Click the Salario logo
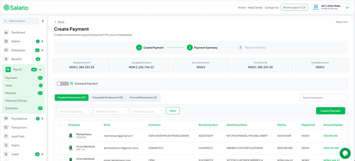This screenshot has height=161, width=355. 16,8
